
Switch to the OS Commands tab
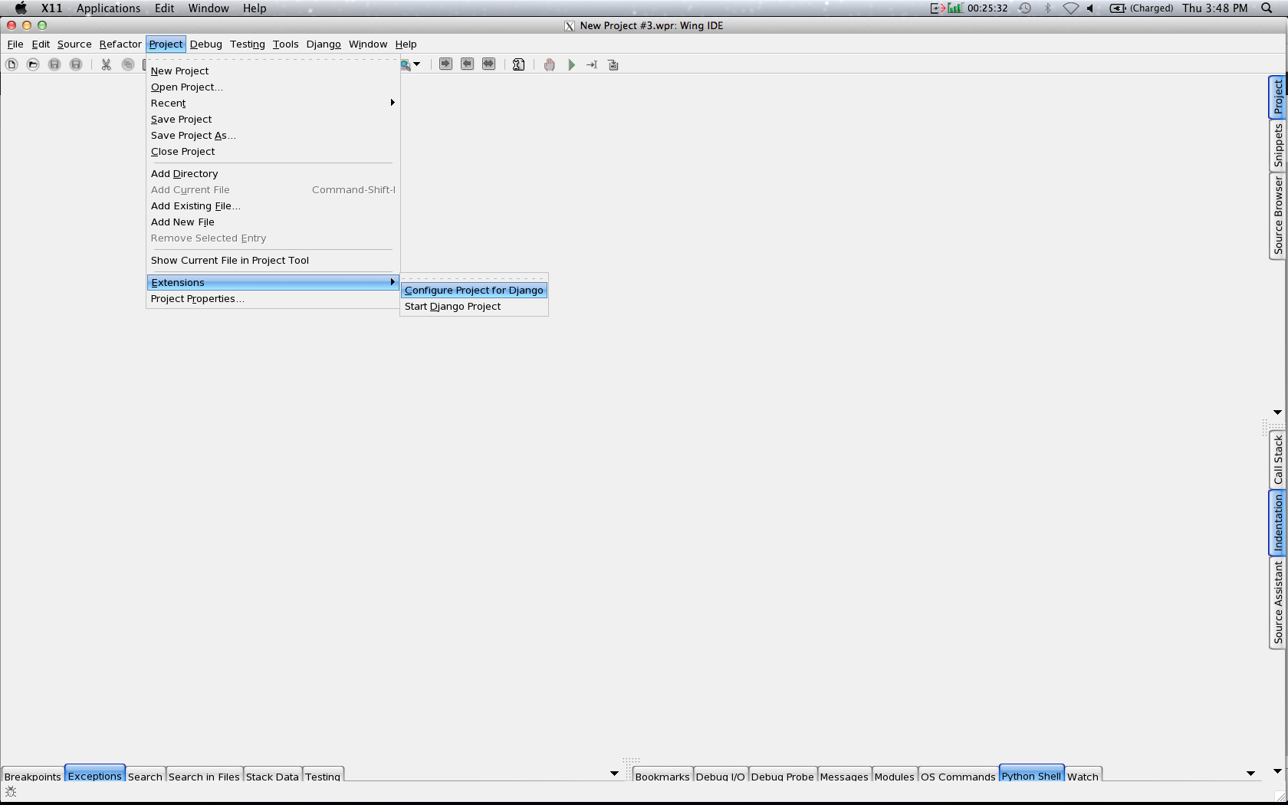(958, 776)
